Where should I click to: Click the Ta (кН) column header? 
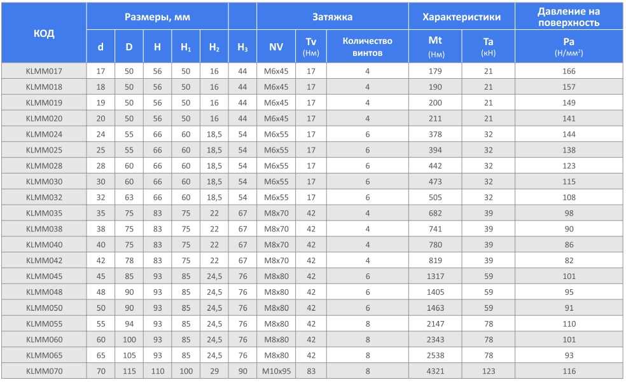click(x=488, y=46)
